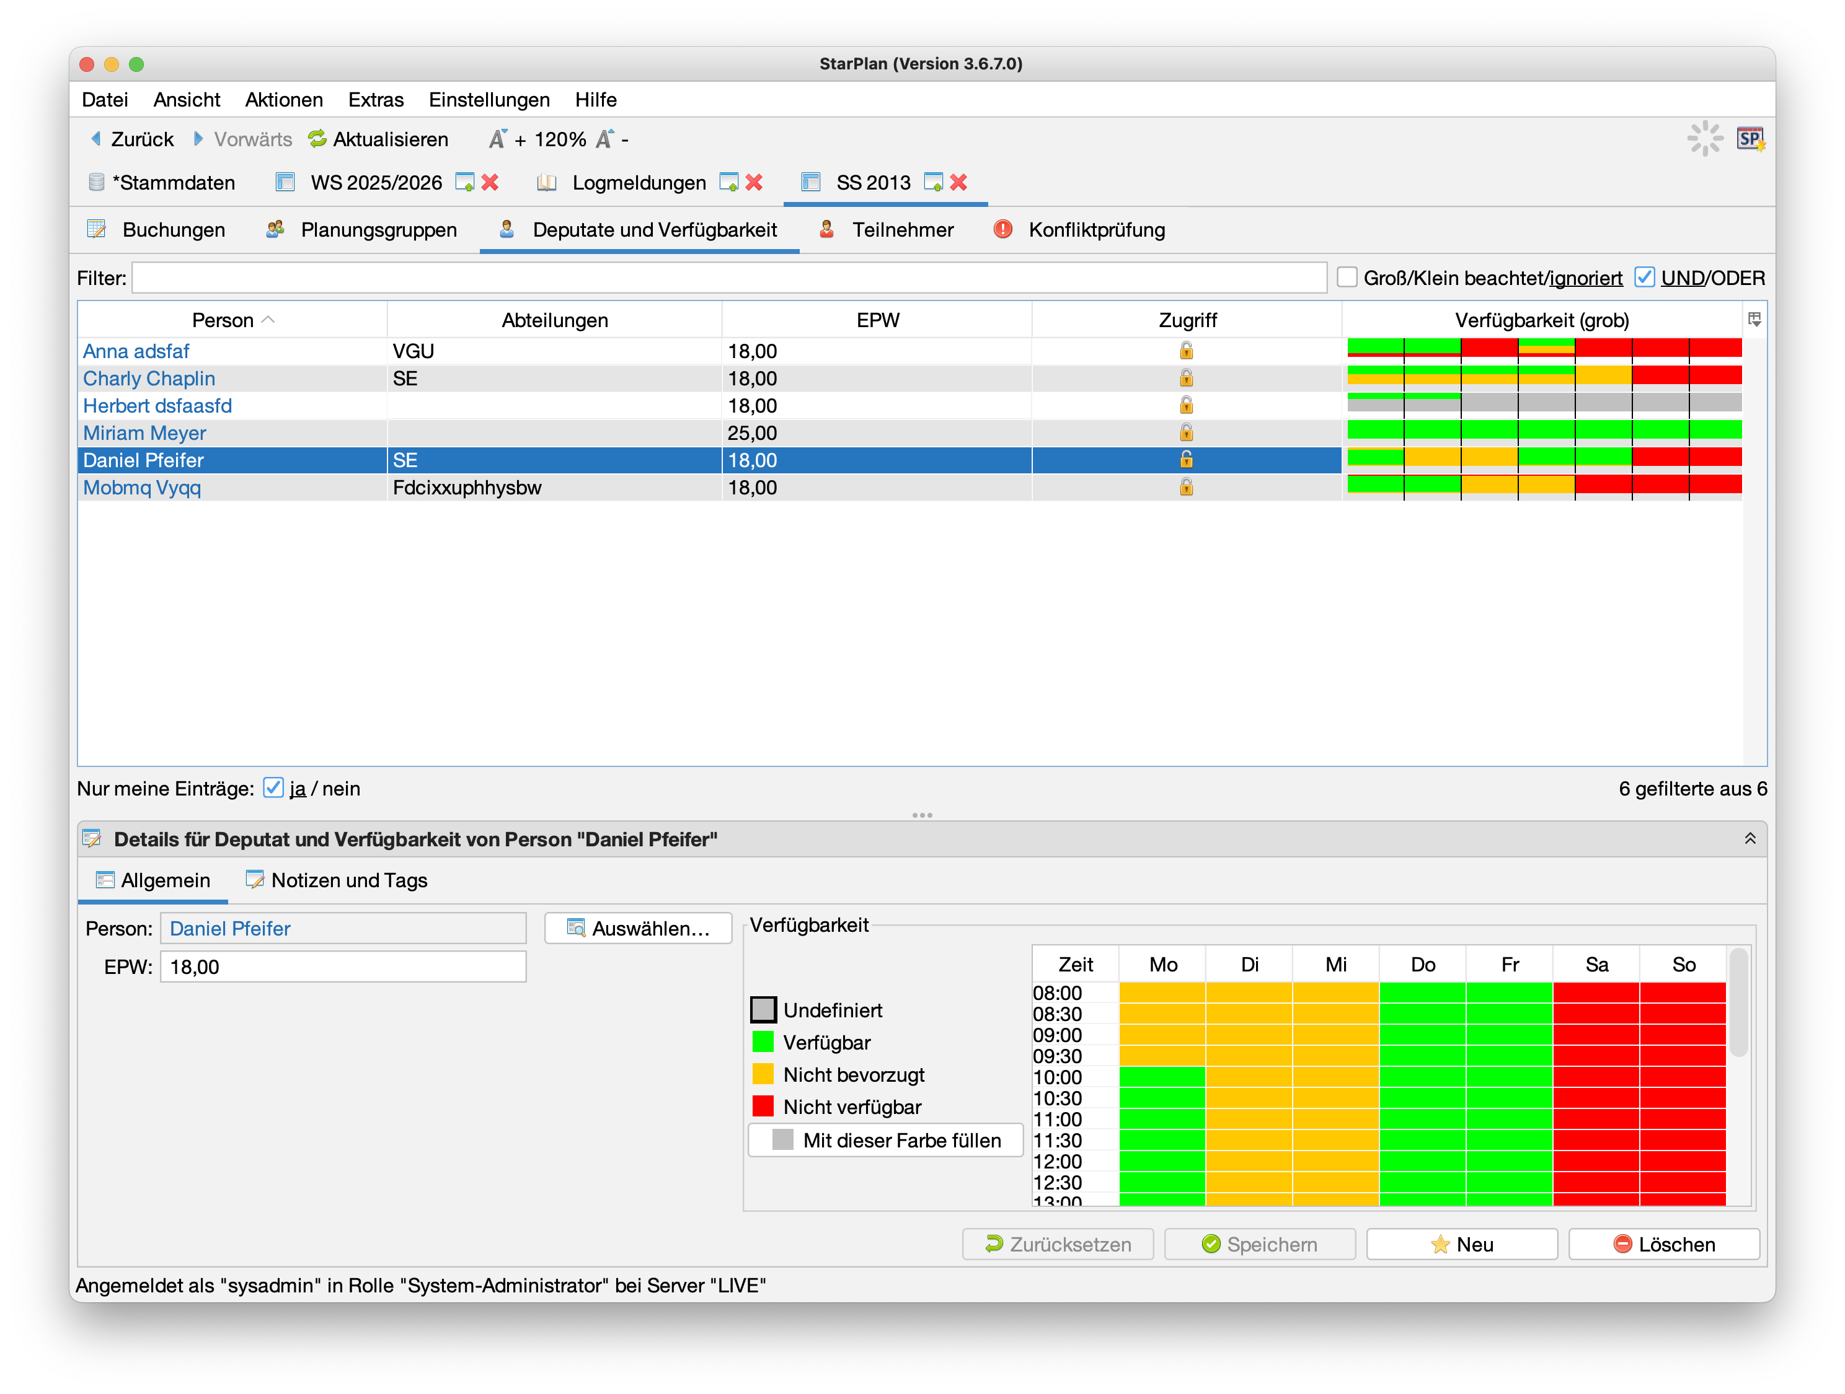
Task: Click the Auswählen... button
Action: (x=638, y=928)
